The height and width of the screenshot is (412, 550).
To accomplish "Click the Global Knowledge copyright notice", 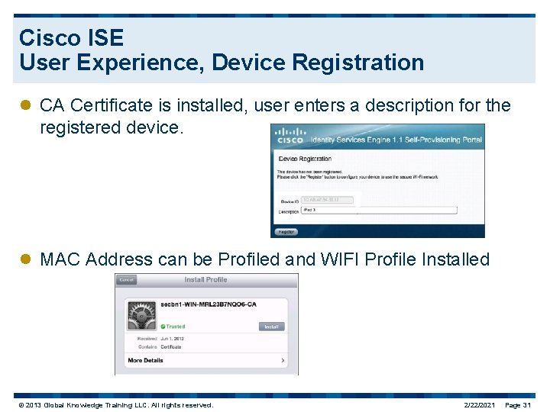I will click(x=116, y=405).
